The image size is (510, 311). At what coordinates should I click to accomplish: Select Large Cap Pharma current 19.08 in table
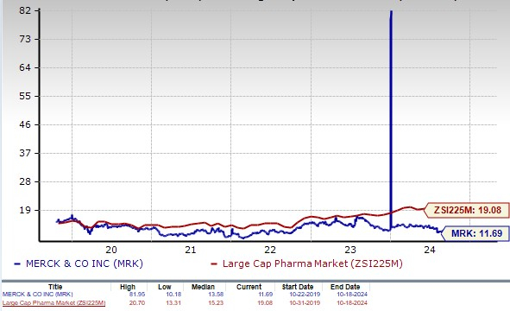[x=265, y=303]
